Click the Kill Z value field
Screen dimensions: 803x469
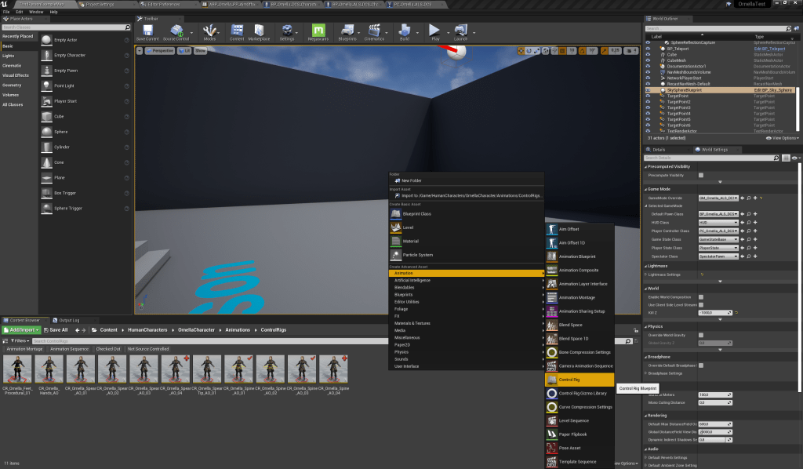(x=709, y=312)
